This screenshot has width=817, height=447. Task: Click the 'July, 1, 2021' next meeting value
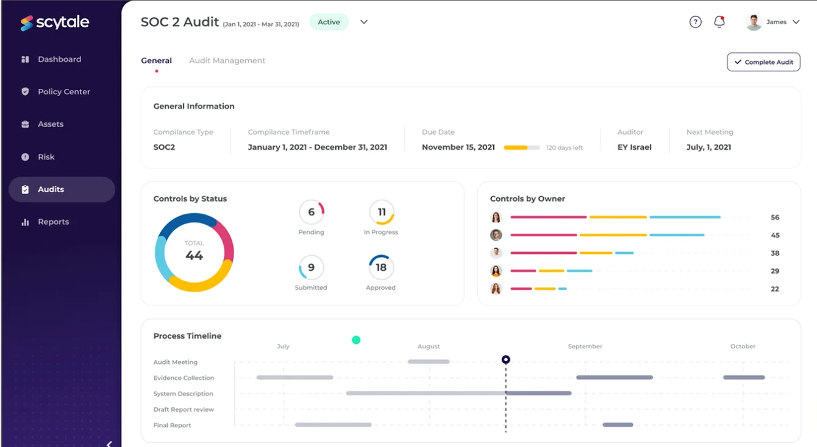pyautogui.click(x=708, y=147)
